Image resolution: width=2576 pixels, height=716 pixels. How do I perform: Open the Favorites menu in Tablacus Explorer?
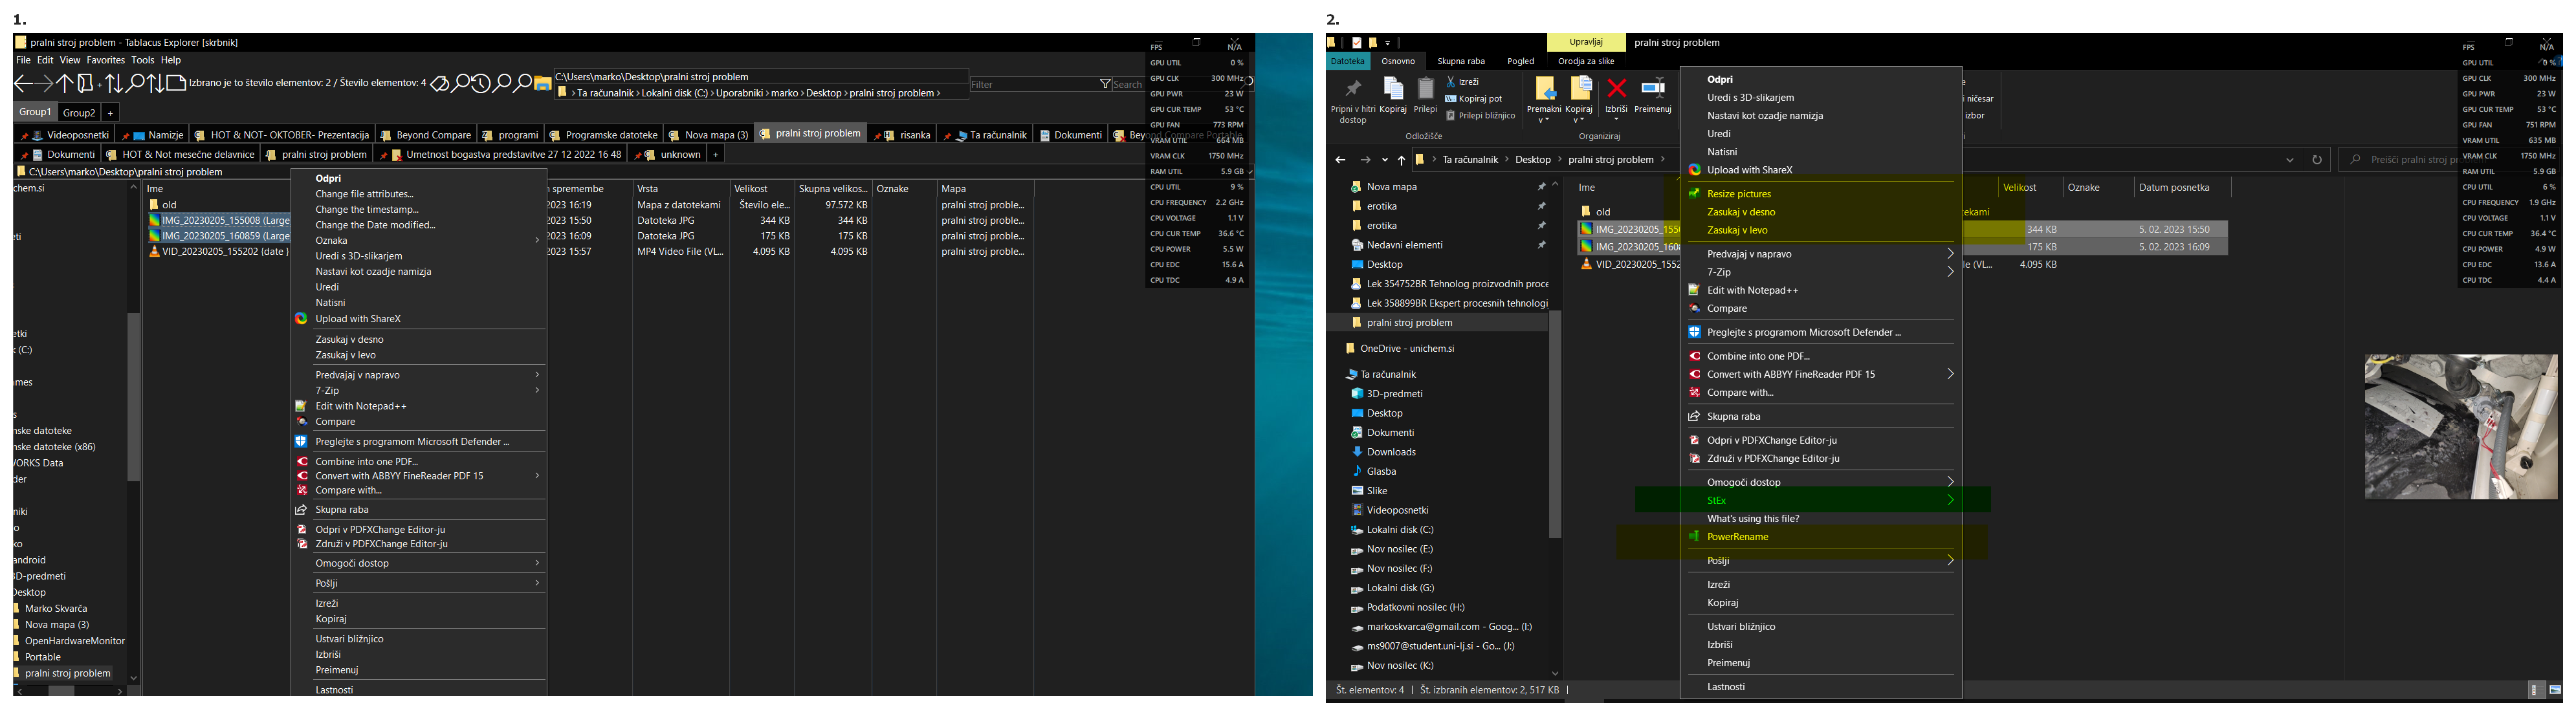click(x=105, y=60)
